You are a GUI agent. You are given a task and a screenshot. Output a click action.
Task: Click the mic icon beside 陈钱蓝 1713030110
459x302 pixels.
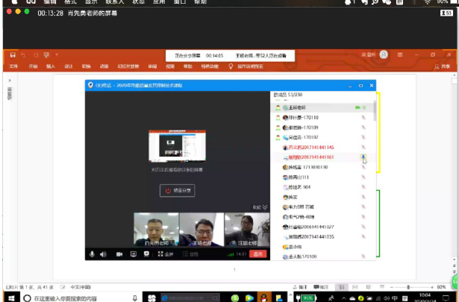tap(363, 168)
